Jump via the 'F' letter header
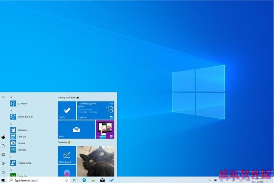Screen dimensions: 274x183 pos(11,157)
